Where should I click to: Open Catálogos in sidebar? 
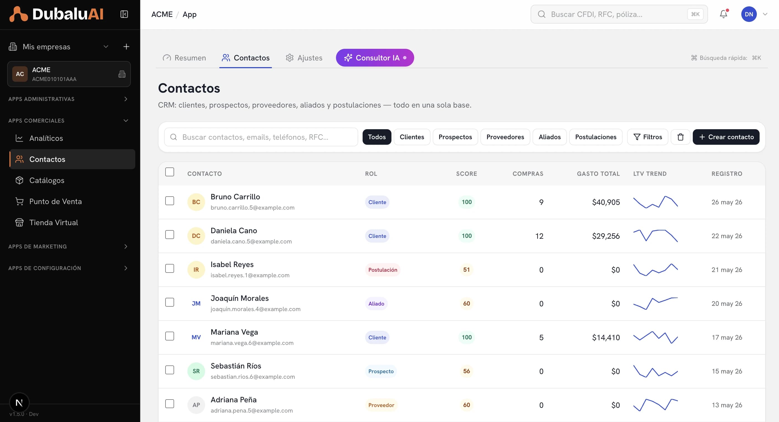pos(72,180)
